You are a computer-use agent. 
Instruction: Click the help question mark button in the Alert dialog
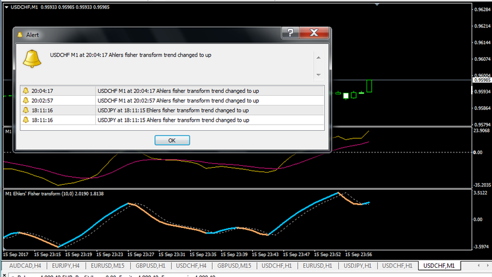click(290, 33)
